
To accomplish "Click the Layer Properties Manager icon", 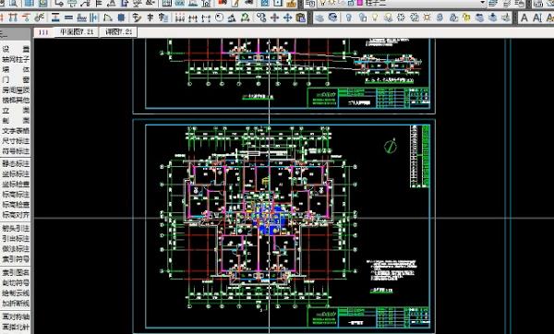I will [x=310, y=4].
